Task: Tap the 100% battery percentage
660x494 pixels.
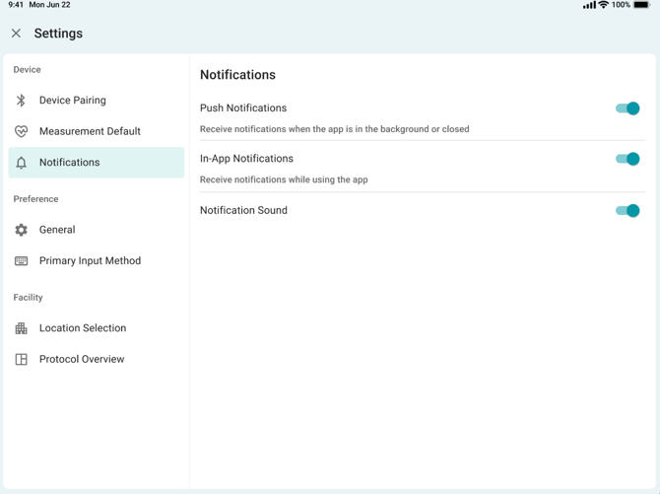Action: pyautogui.click(x=621, y=5)
